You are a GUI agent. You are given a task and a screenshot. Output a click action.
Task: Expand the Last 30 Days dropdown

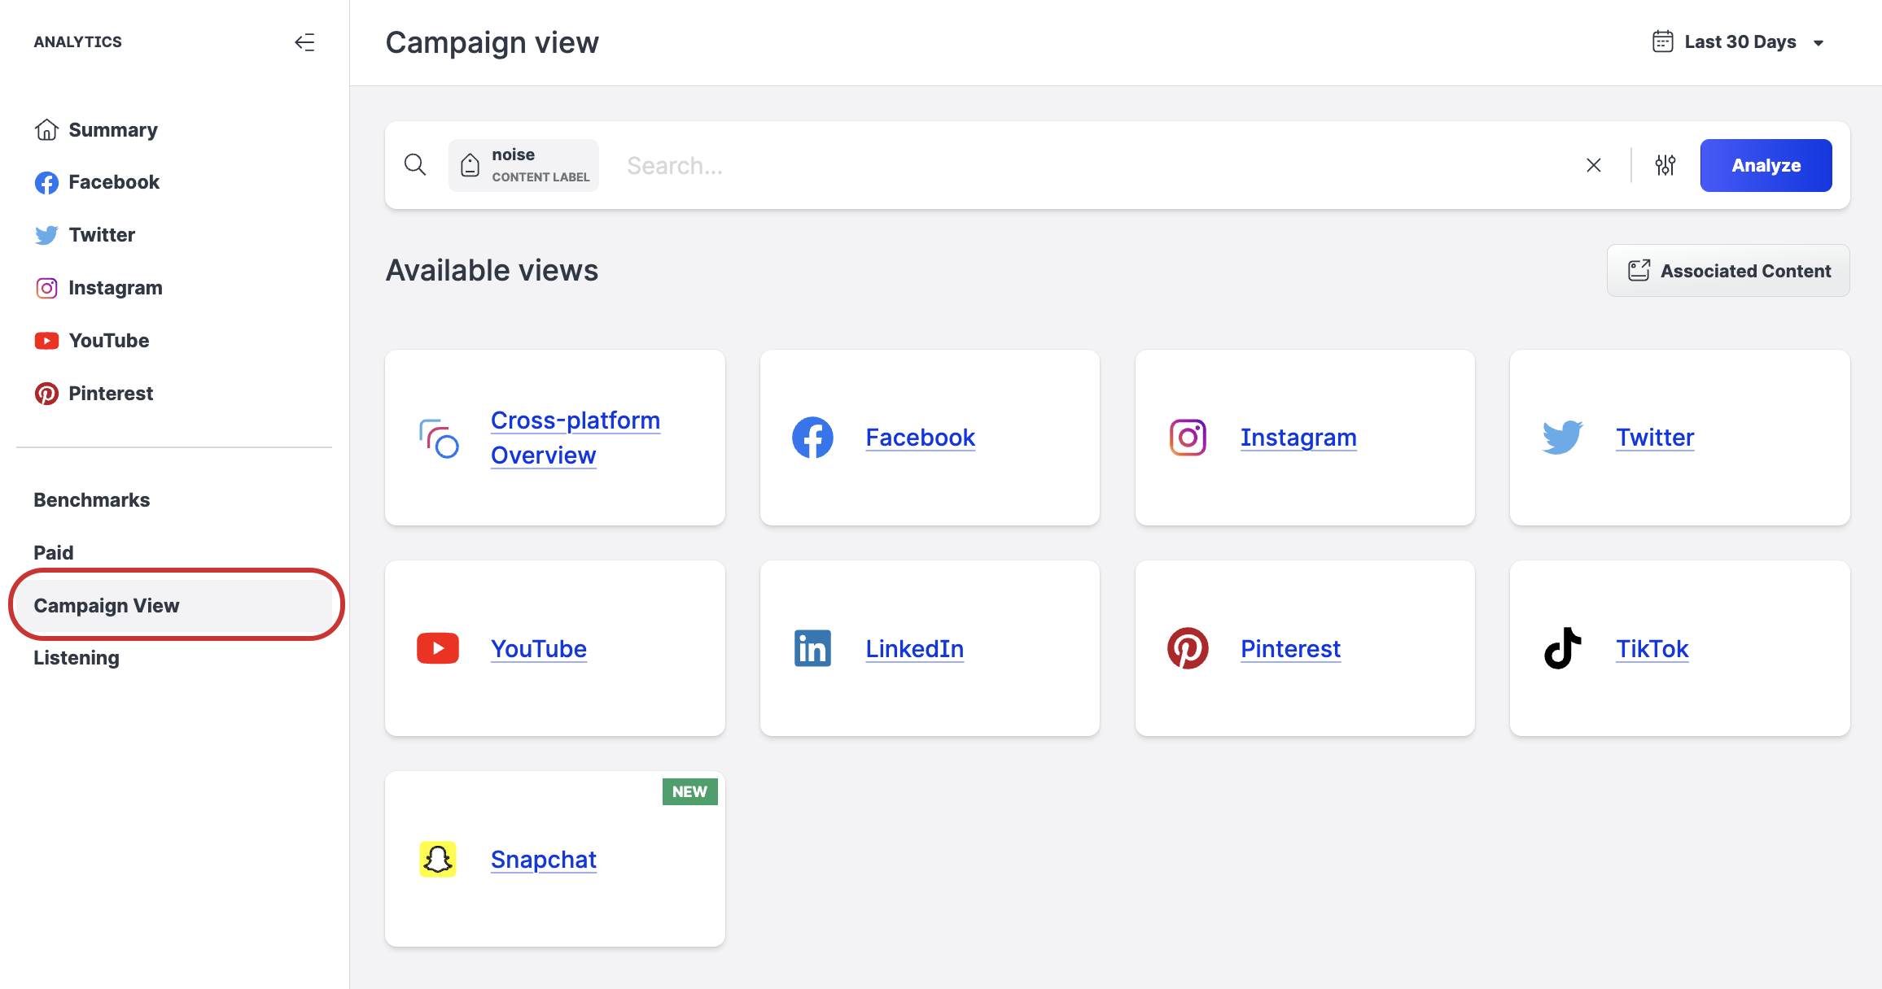tap(1819, 43)
